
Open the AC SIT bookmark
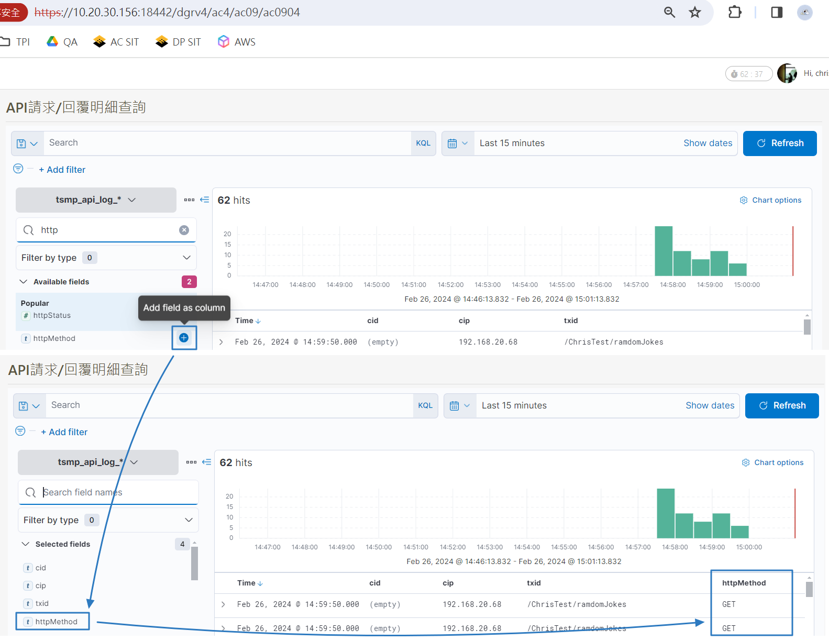tap(116, 42)
